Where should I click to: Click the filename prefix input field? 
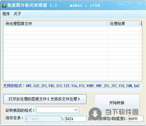pos(136,118)
